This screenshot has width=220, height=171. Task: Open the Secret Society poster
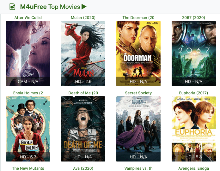click(x=138, y=129)
